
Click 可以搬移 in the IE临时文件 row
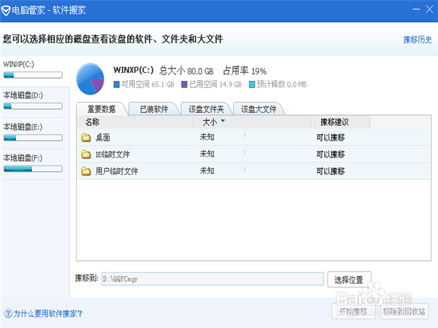[331, 155]
